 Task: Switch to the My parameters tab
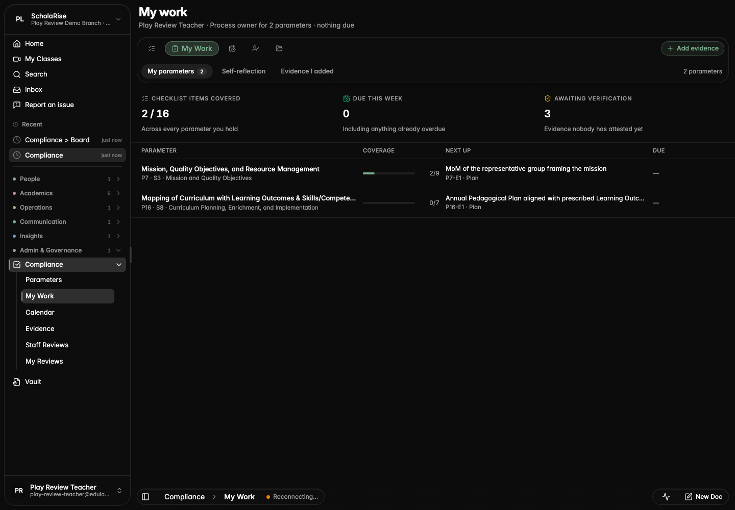[x=177, y=71]
